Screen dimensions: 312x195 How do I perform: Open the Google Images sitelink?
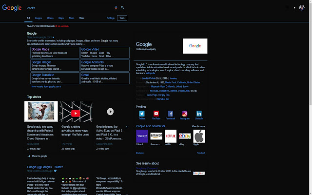pos(41,62)
